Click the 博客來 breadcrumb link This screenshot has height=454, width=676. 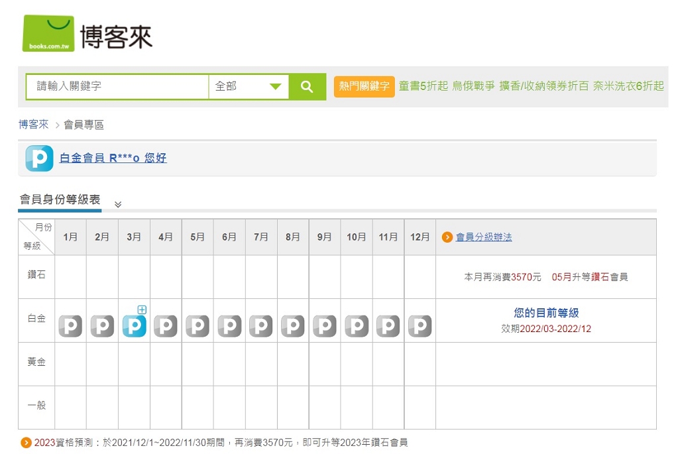tap(34, 125)
